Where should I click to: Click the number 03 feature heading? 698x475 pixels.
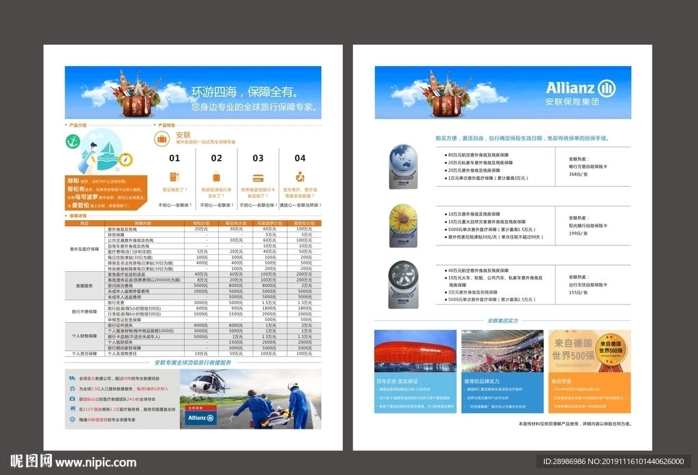pyautogui.click(x=258, y=158)
